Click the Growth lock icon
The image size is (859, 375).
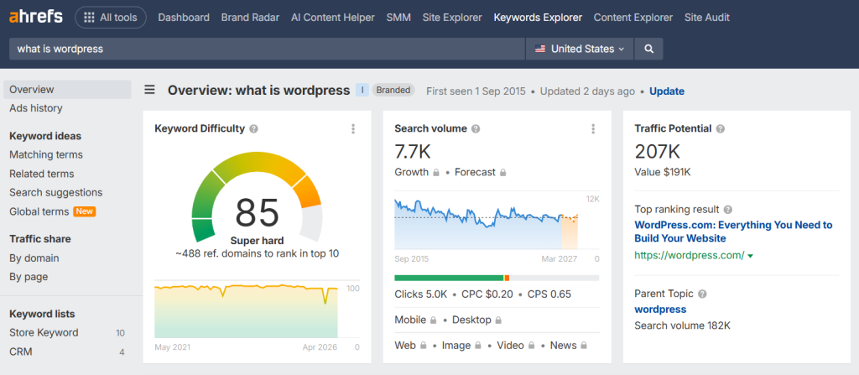click(436, 172)
